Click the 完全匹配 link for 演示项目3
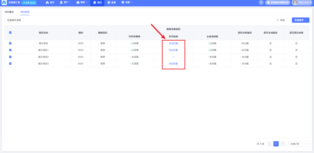Viewport: 314px width, 153px height. pyautogui.click(x=173, y=64)
